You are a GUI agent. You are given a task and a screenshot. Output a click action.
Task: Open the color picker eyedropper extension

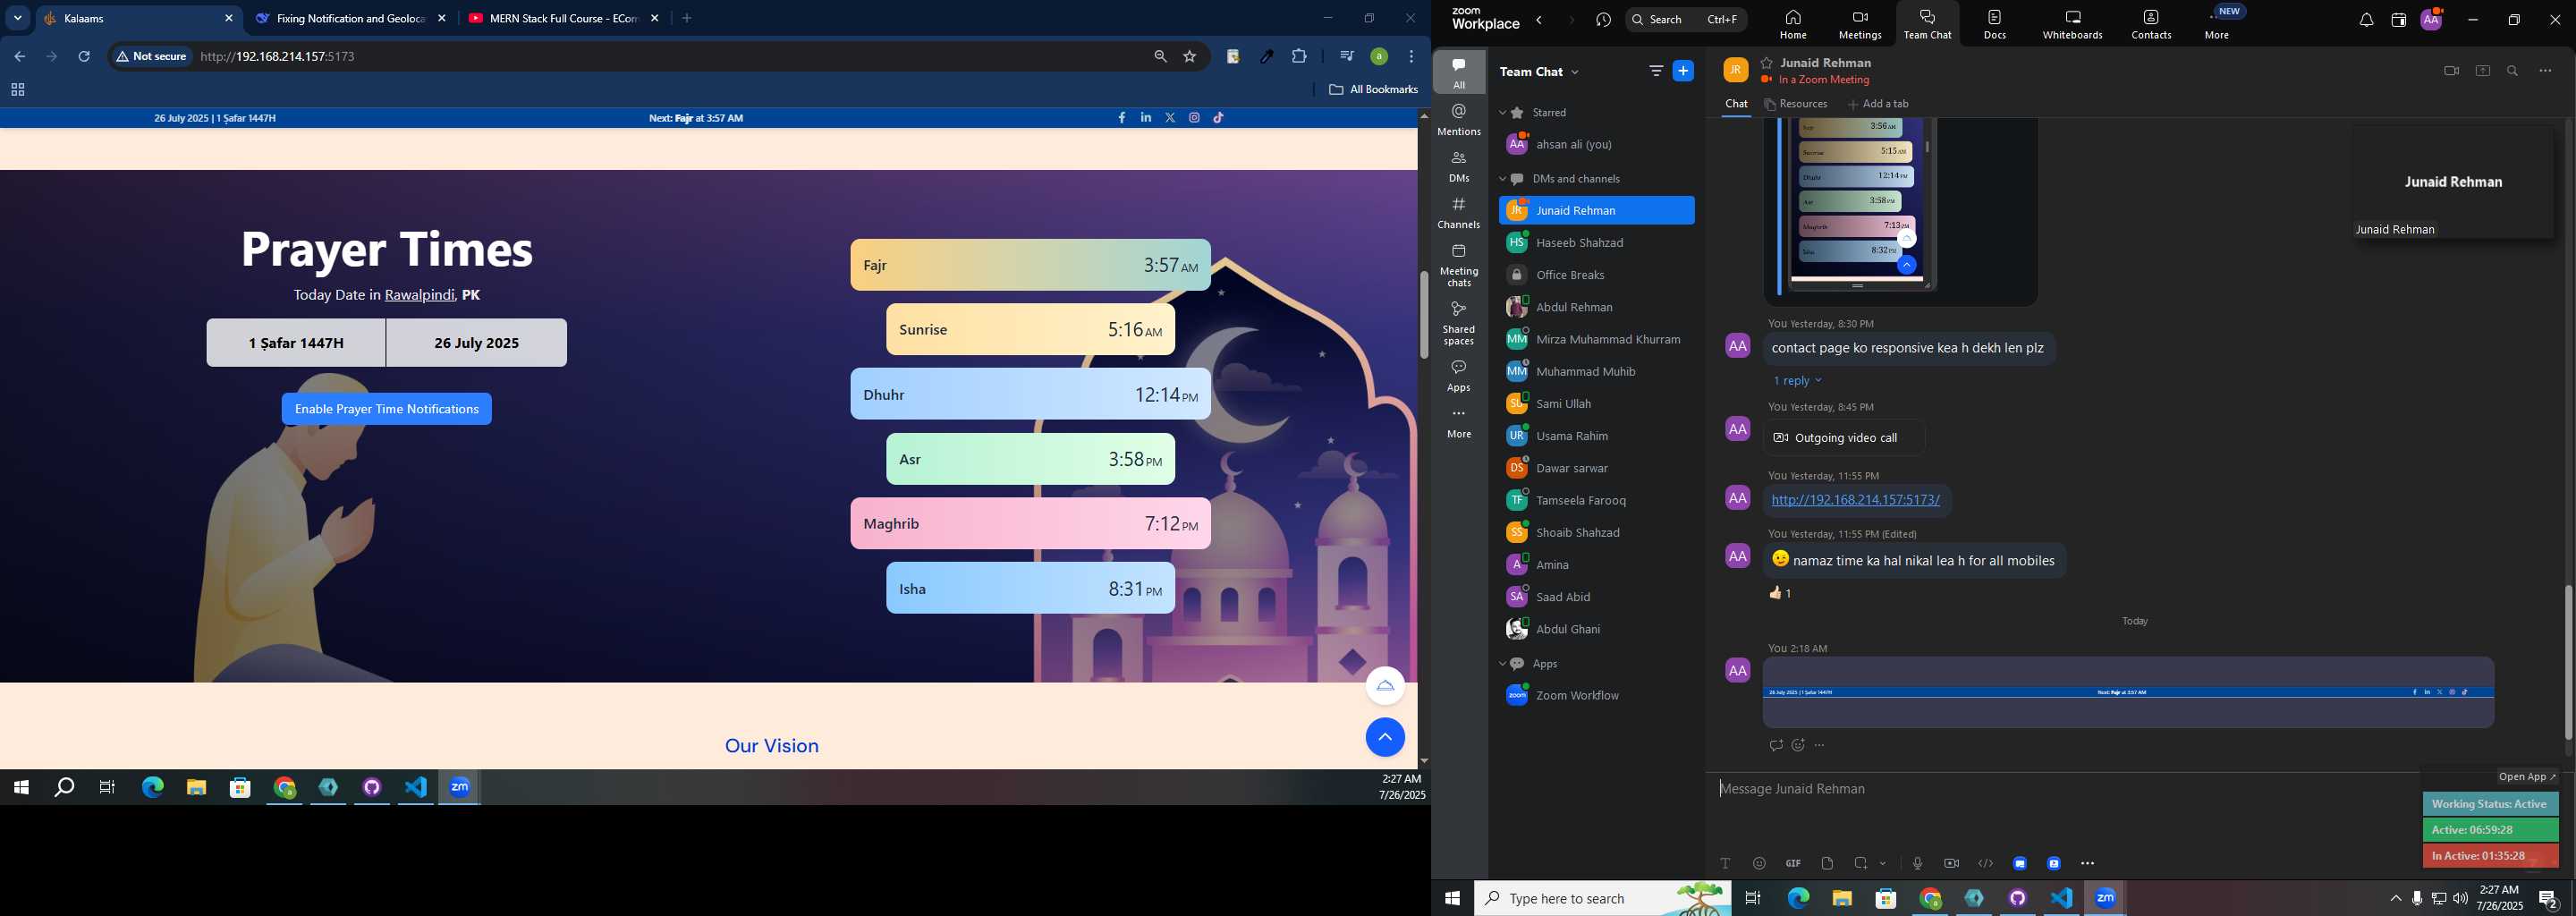(x=1267, y=57)
